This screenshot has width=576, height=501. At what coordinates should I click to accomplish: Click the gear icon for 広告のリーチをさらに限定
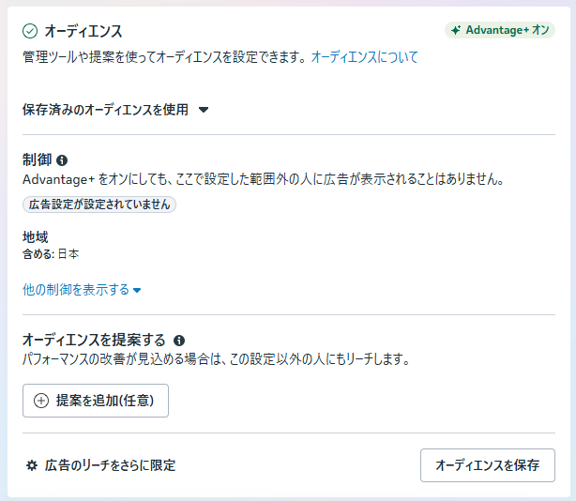click(x=32, y=465)
